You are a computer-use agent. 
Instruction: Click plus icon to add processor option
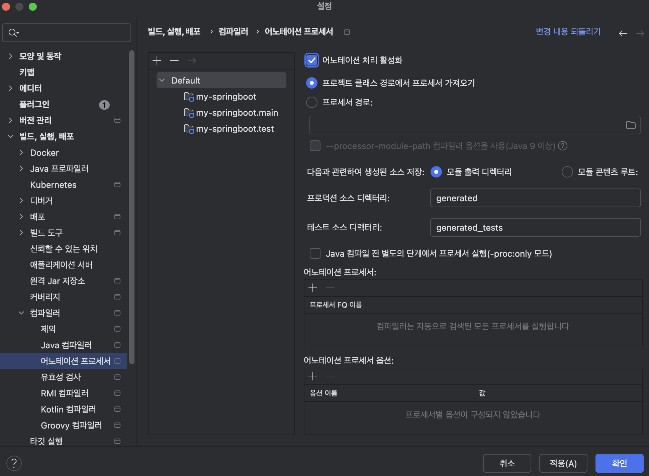(x=313, y=376)
